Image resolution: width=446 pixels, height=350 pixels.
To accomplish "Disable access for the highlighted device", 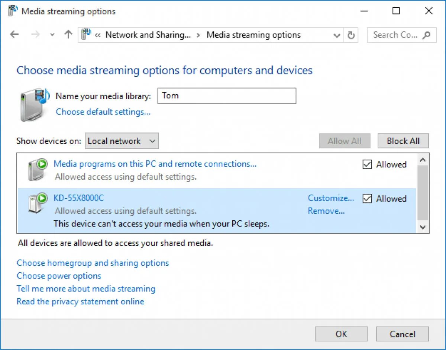I will tap(367, 198).
